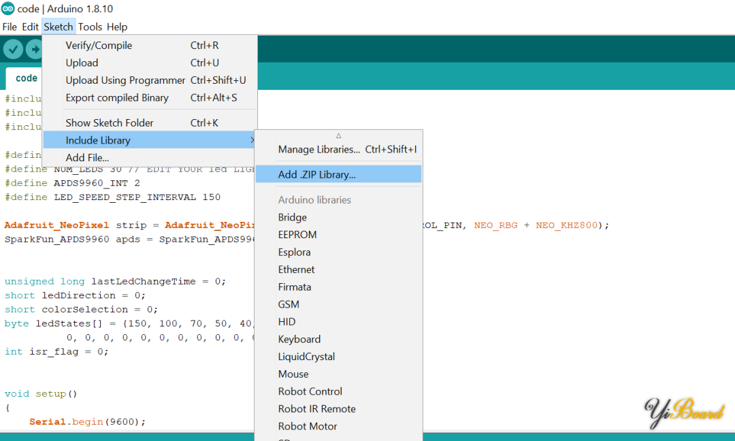Click the 'short ledDirection = 0;' line

pos(75,295)
